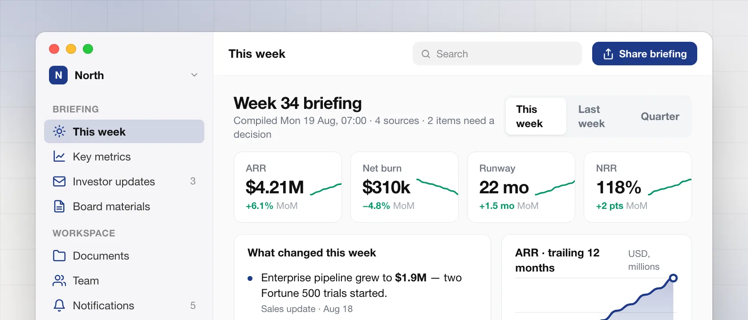Click the Investor updates envelope icon
Screen dimensions: 748x320
(x=59, y=181)
